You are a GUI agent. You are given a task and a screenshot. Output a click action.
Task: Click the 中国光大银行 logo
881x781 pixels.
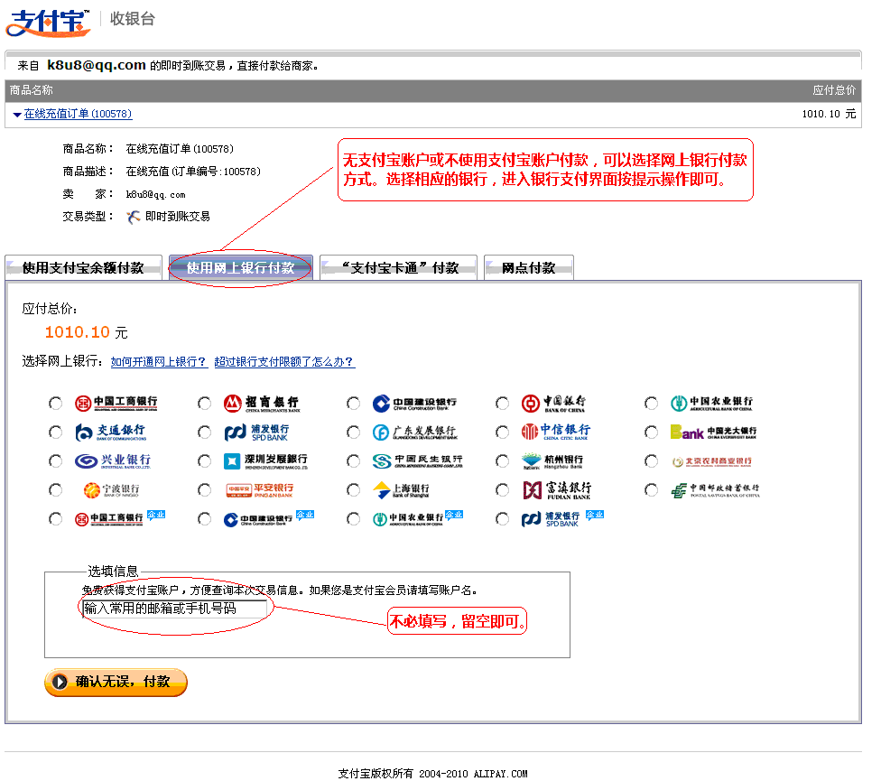pos(714,432)
